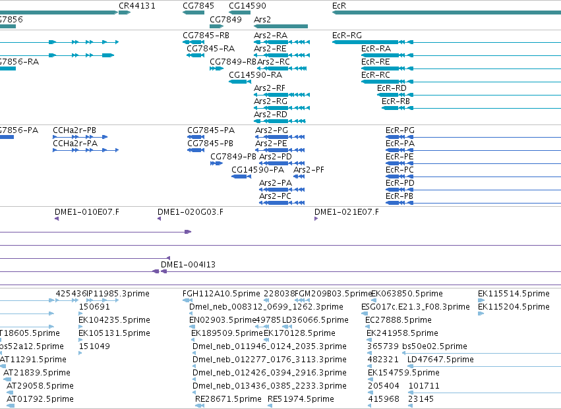Select EST LD47647.5prime

tap(441, 360)
